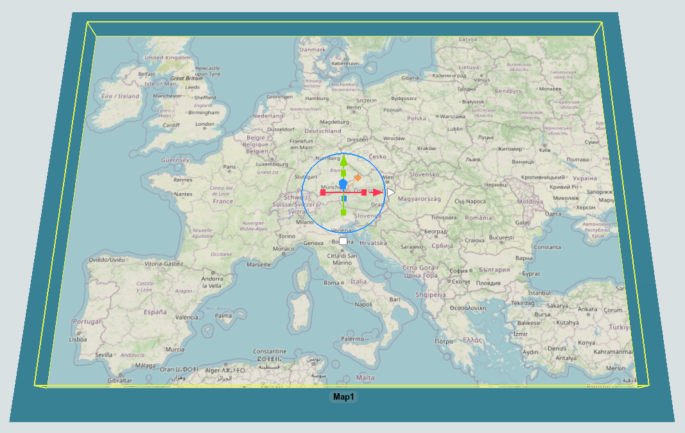The image size is (685, 433).
Task: Click the green up arrow gizmo handle
Action: 343,160
